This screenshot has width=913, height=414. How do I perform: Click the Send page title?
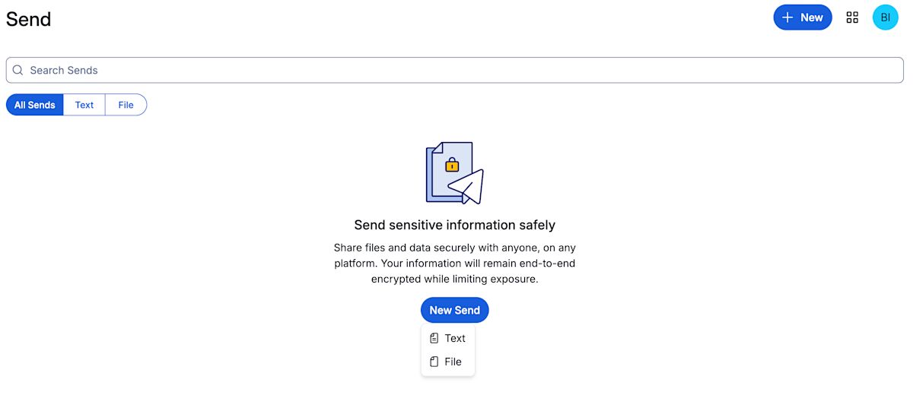pos(29,19)
